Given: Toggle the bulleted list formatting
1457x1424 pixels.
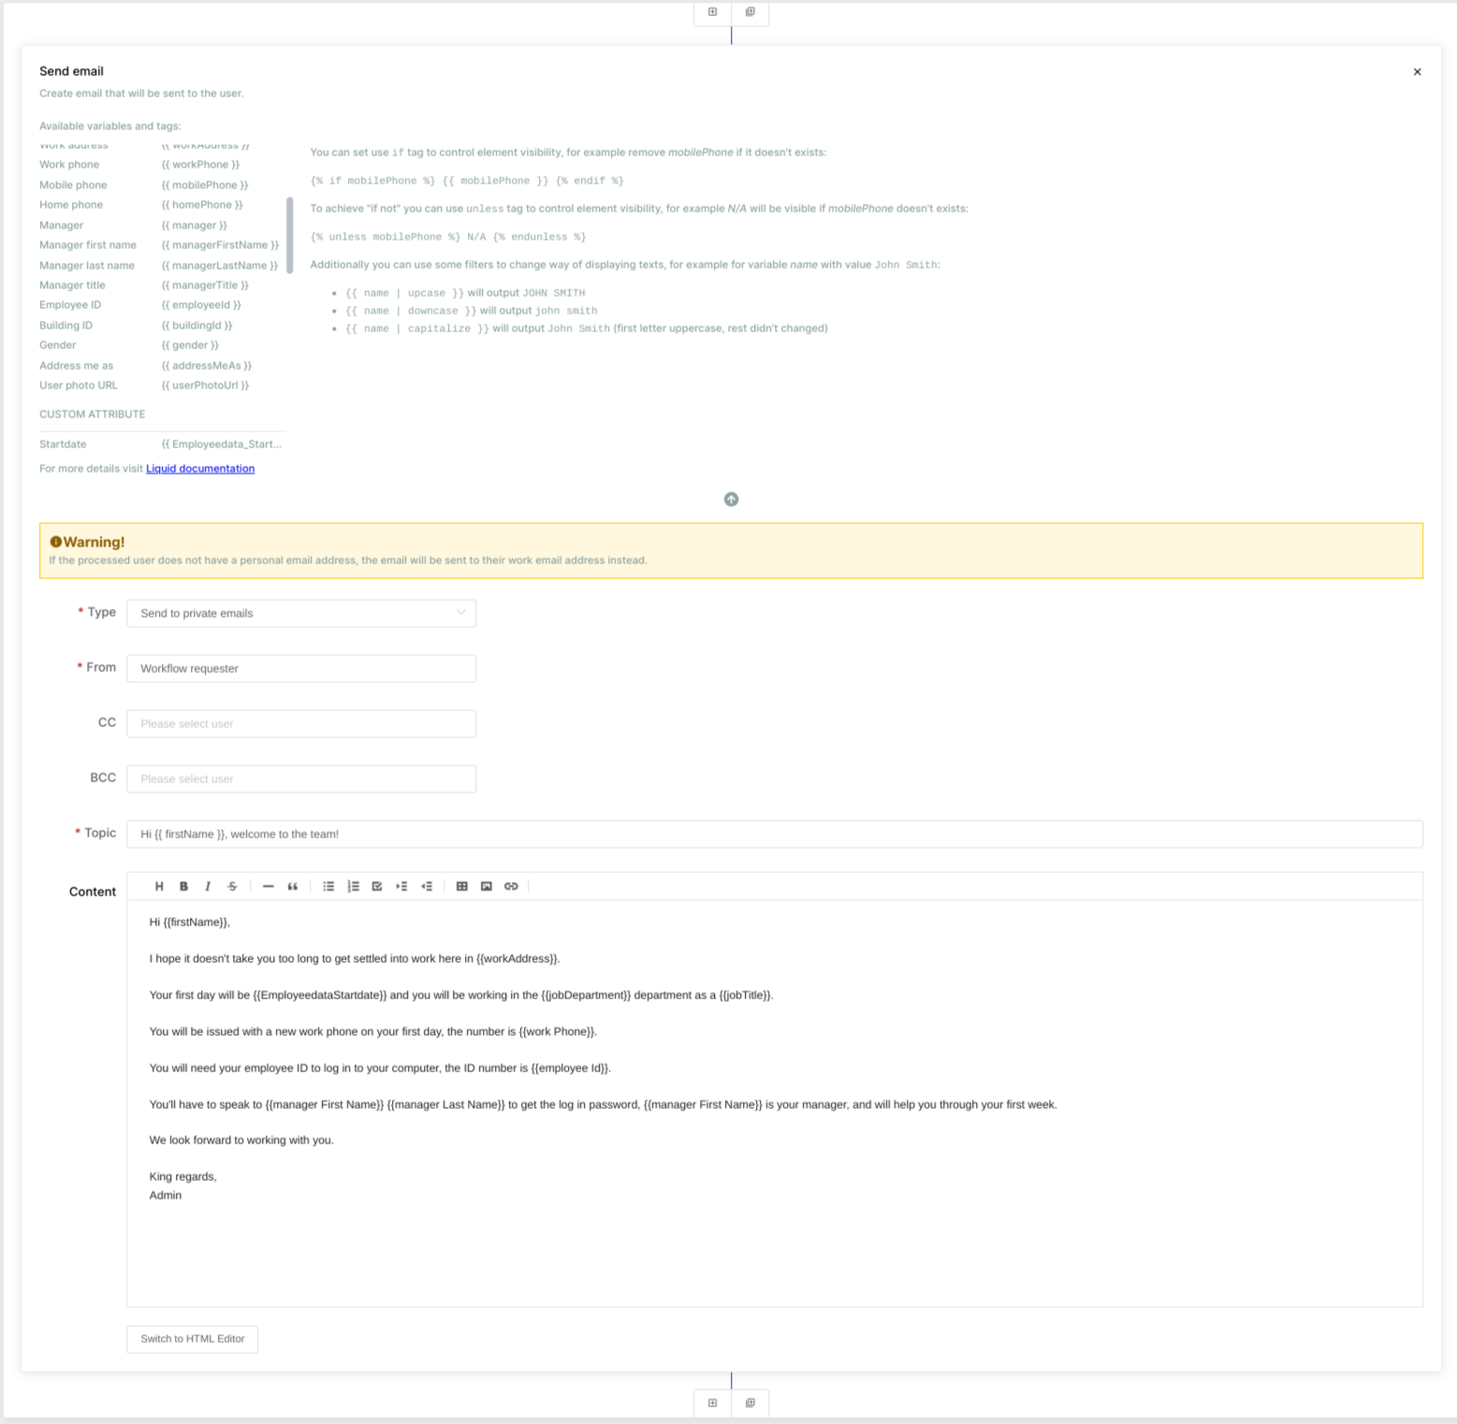Looking at the screenshot, I should [328, 886].
